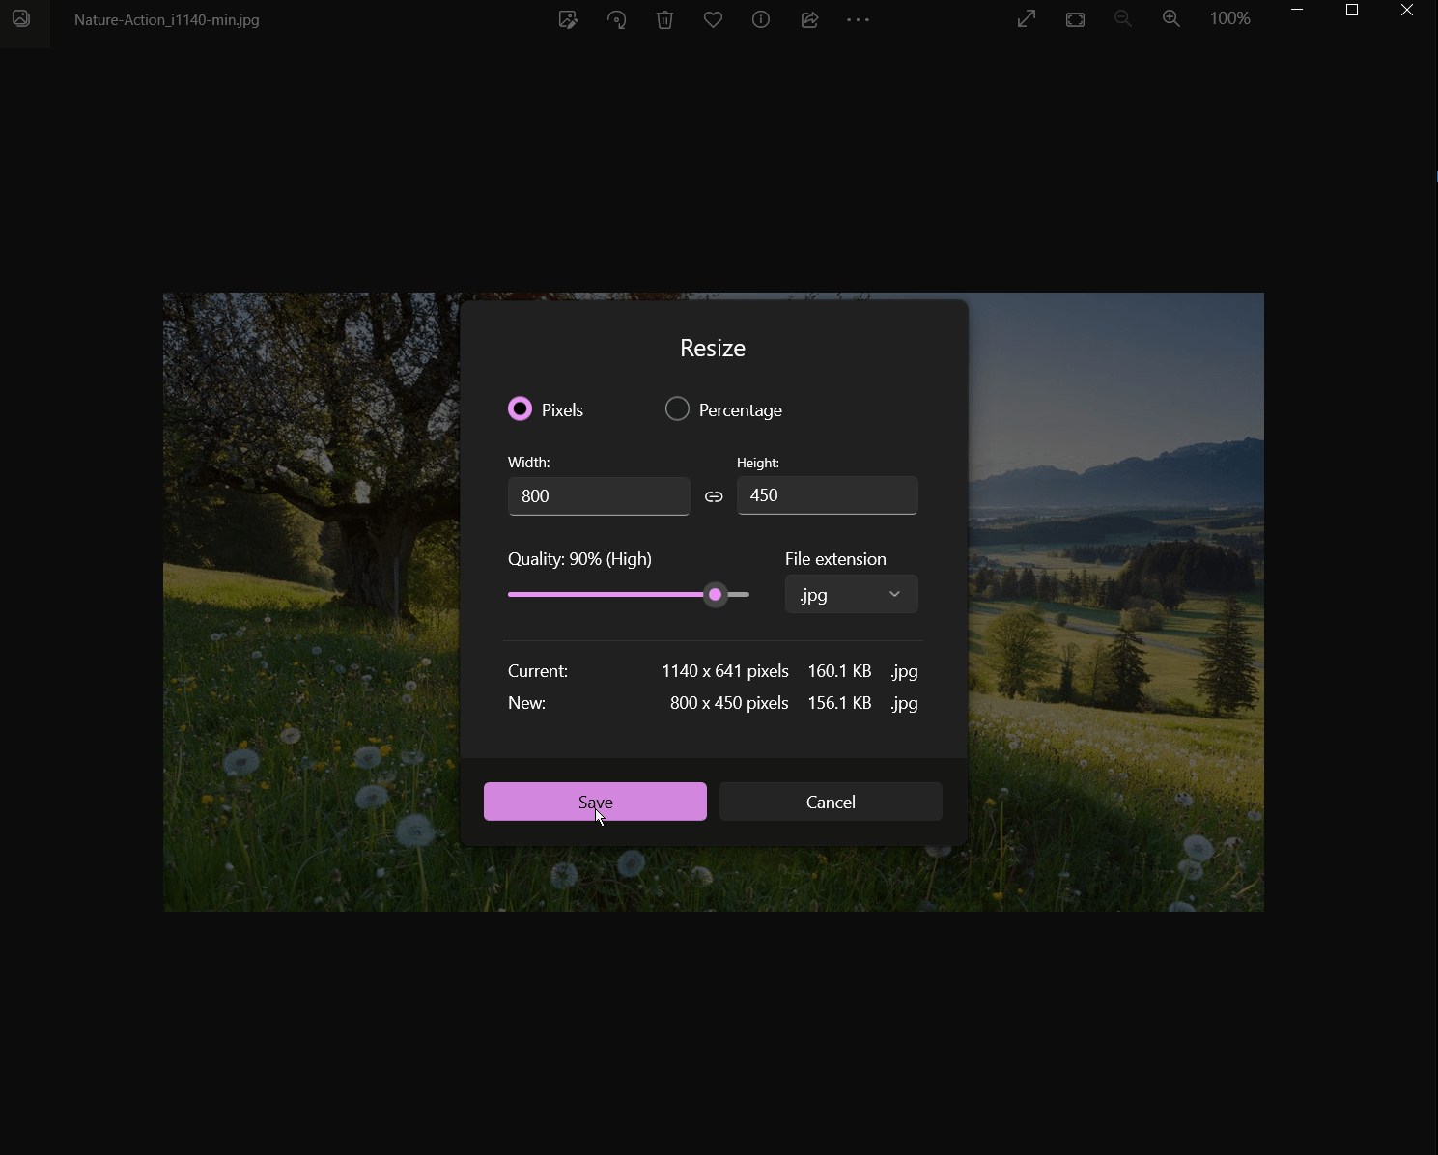Click the Photos app icon top-left
Screen dimensions: 1438x1155
tap(21, 19)
